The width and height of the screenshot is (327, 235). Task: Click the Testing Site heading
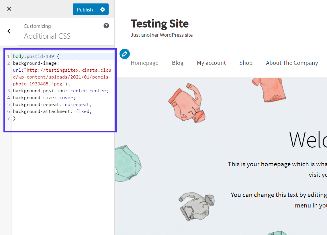point(159,23)
